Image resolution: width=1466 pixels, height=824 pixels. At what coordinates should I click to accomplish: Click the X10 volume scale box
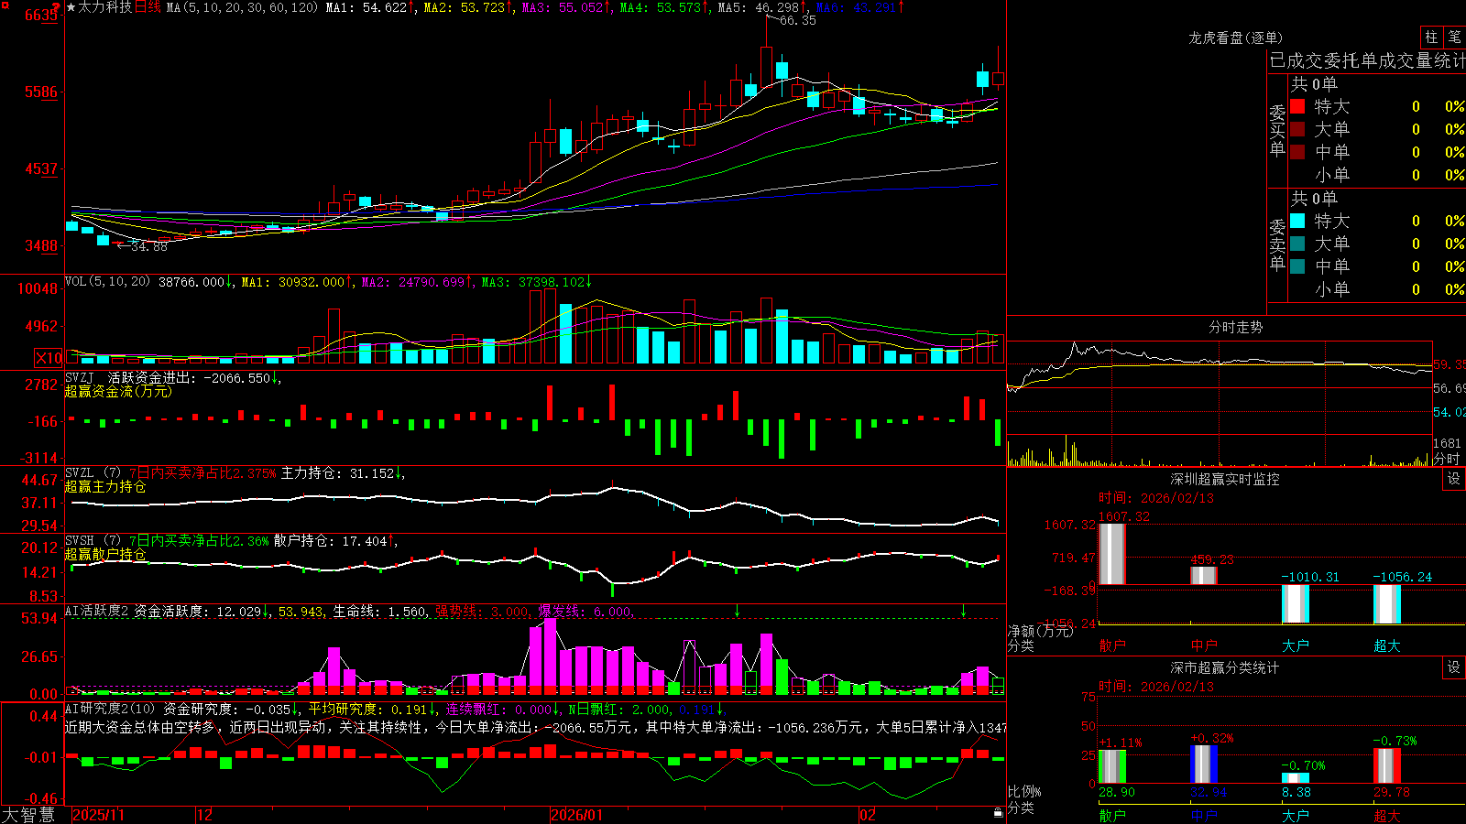point(49,358)
